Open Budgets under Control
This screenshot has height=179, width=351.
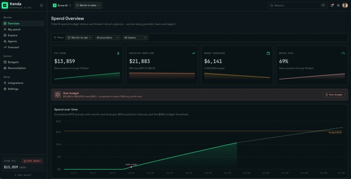(23, 62)
